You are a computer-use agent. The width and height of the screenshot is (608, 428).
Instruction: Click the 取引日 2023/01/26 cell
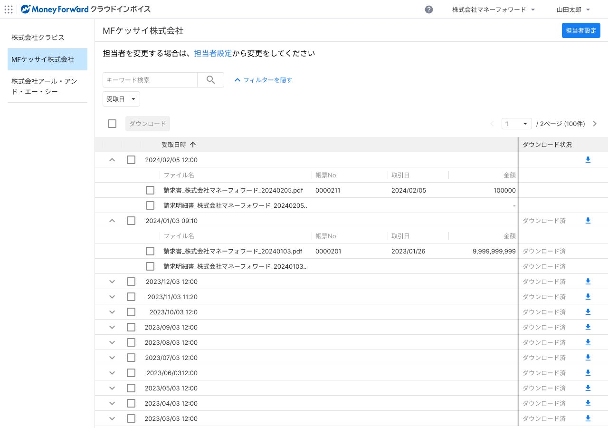(408, 251)
